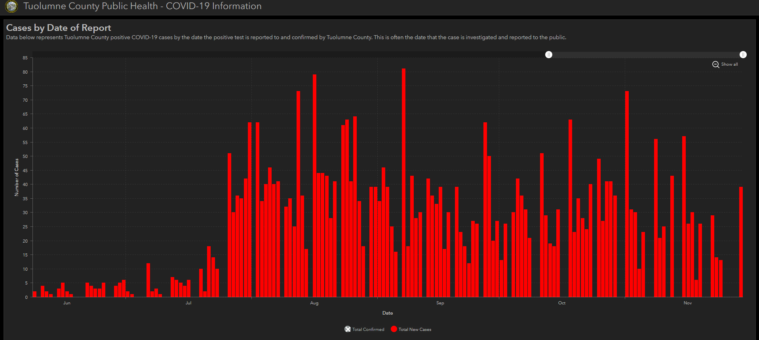Hide Total New Cases series via its label
The image size is (759, 340).
[415, 329]
